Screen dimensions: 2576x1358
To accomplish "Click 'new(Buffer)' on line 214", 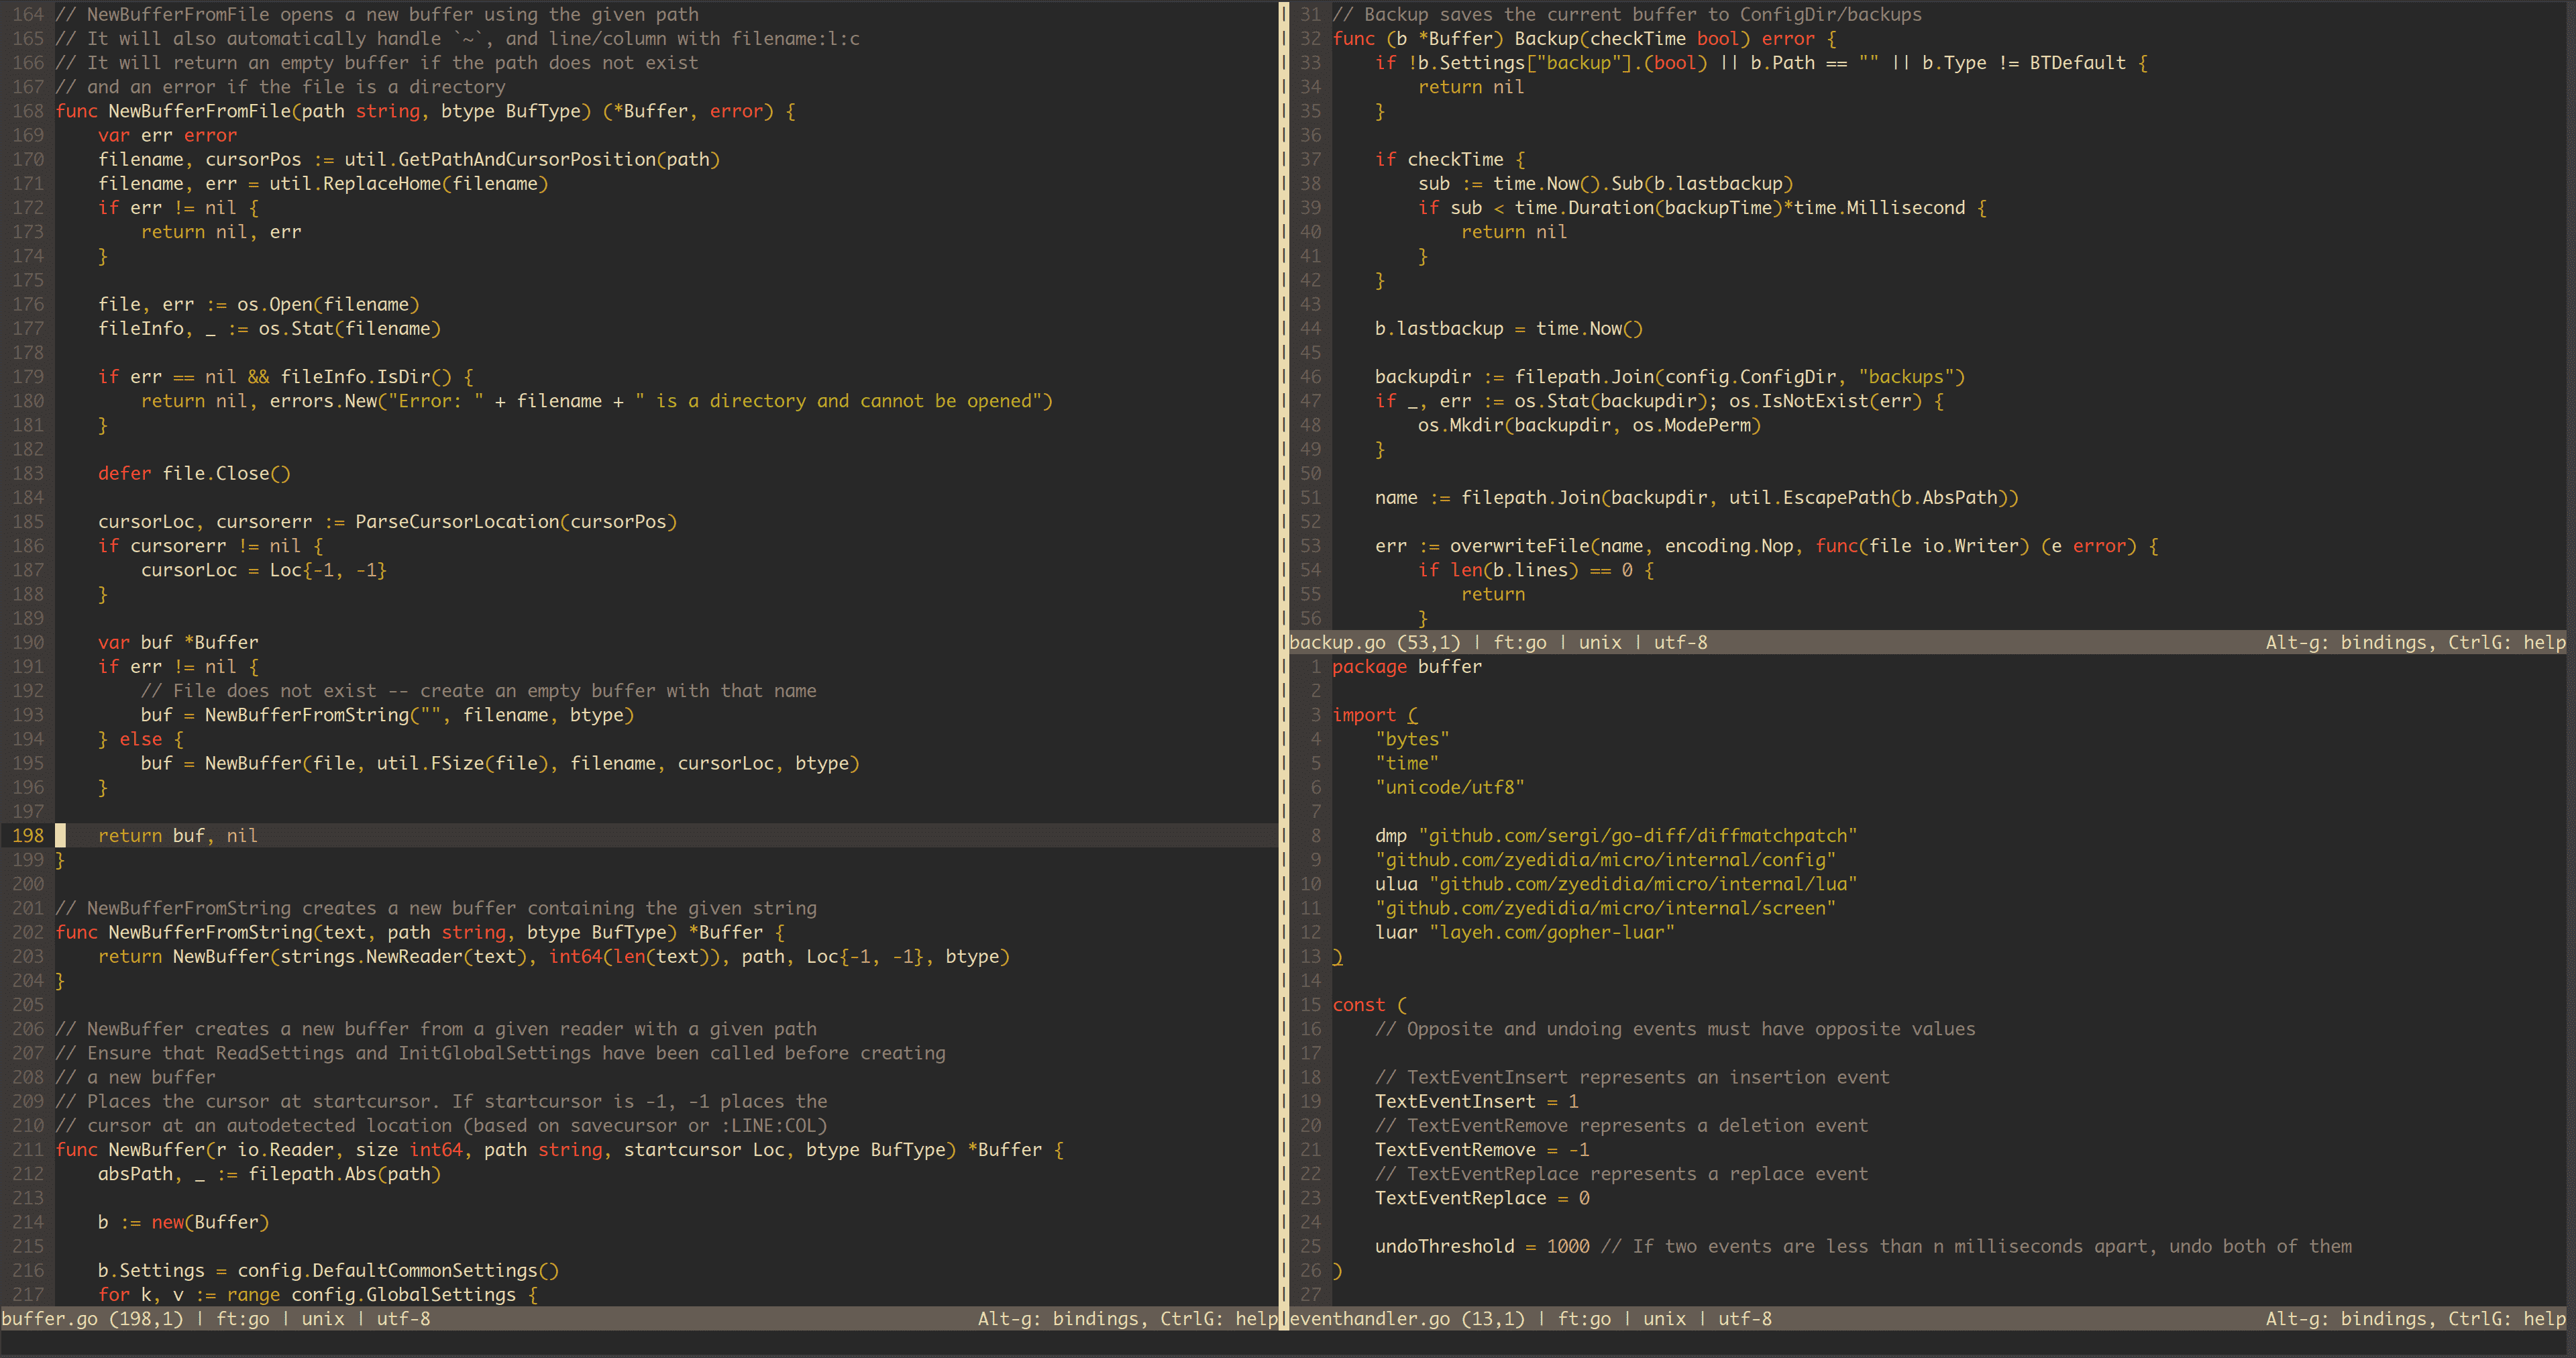I will point(210,1223).
